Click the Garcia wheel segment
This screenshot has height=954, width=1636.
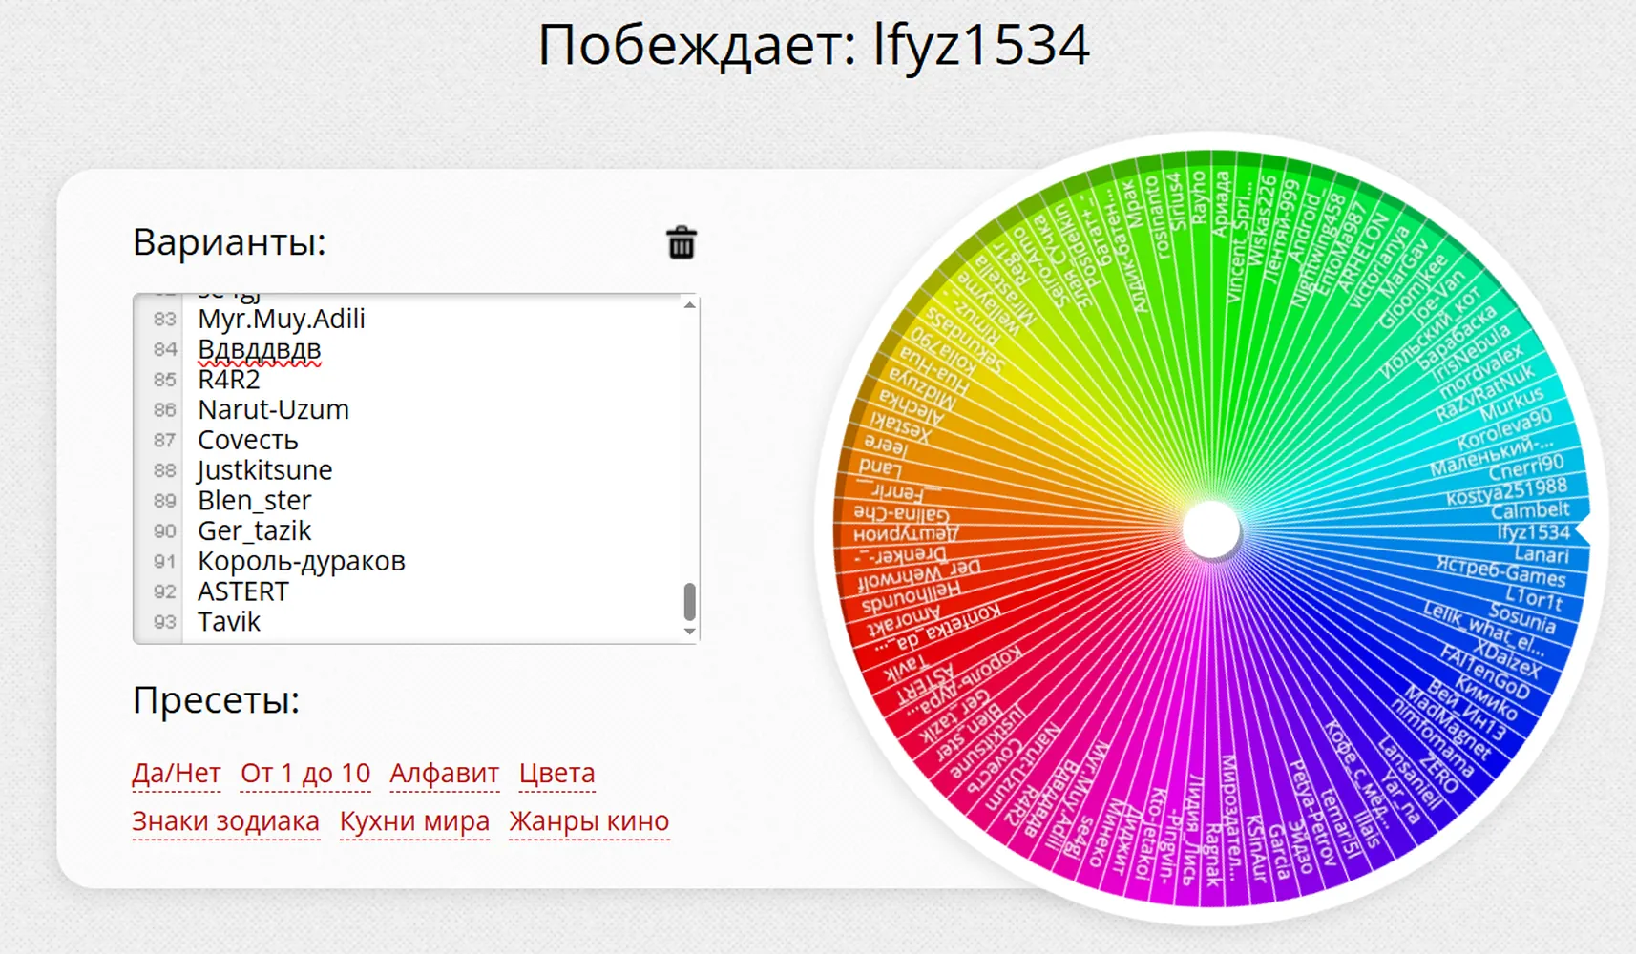[1278, 851]
